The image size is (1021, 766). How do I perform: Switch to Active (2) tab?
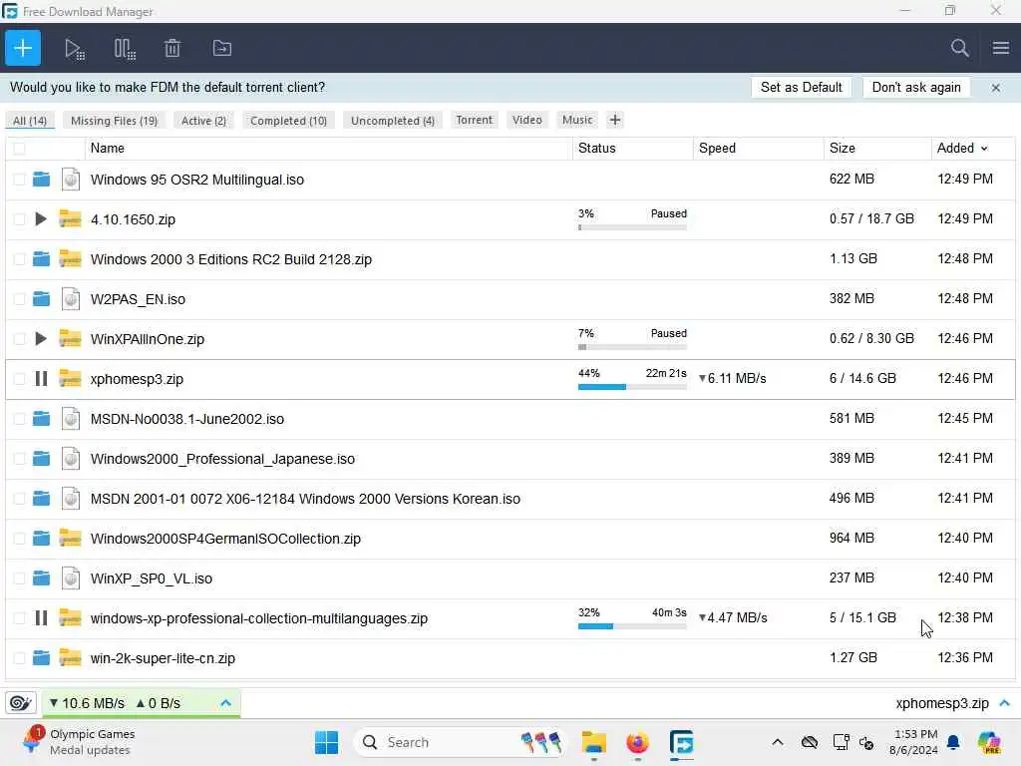point(203,121)
